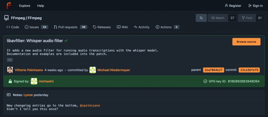Click the green signed lock icon
The height and width of the screenshot is (117, 268).
(x=10, y=81)
